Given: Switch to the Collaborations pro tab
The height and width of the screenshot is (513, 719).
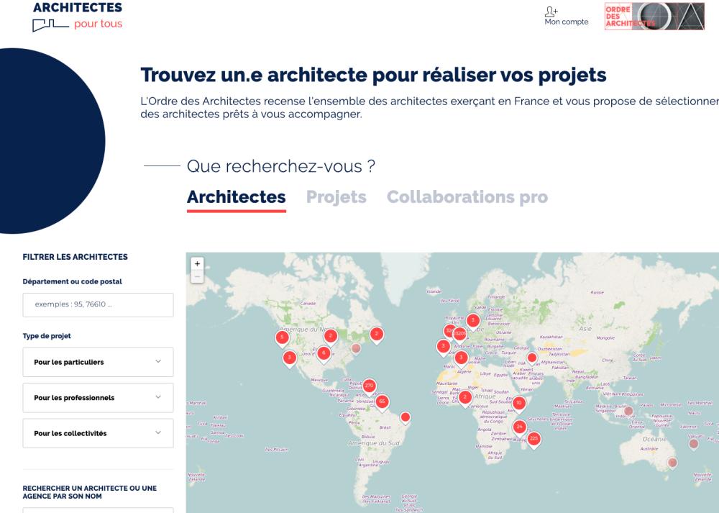Looking at the screenshot, I should [x=467, y=197].
